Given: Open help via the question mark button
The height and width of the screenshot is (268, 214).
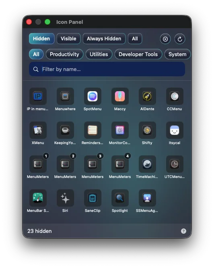Looking at the screenshot, I should (183, 231).
